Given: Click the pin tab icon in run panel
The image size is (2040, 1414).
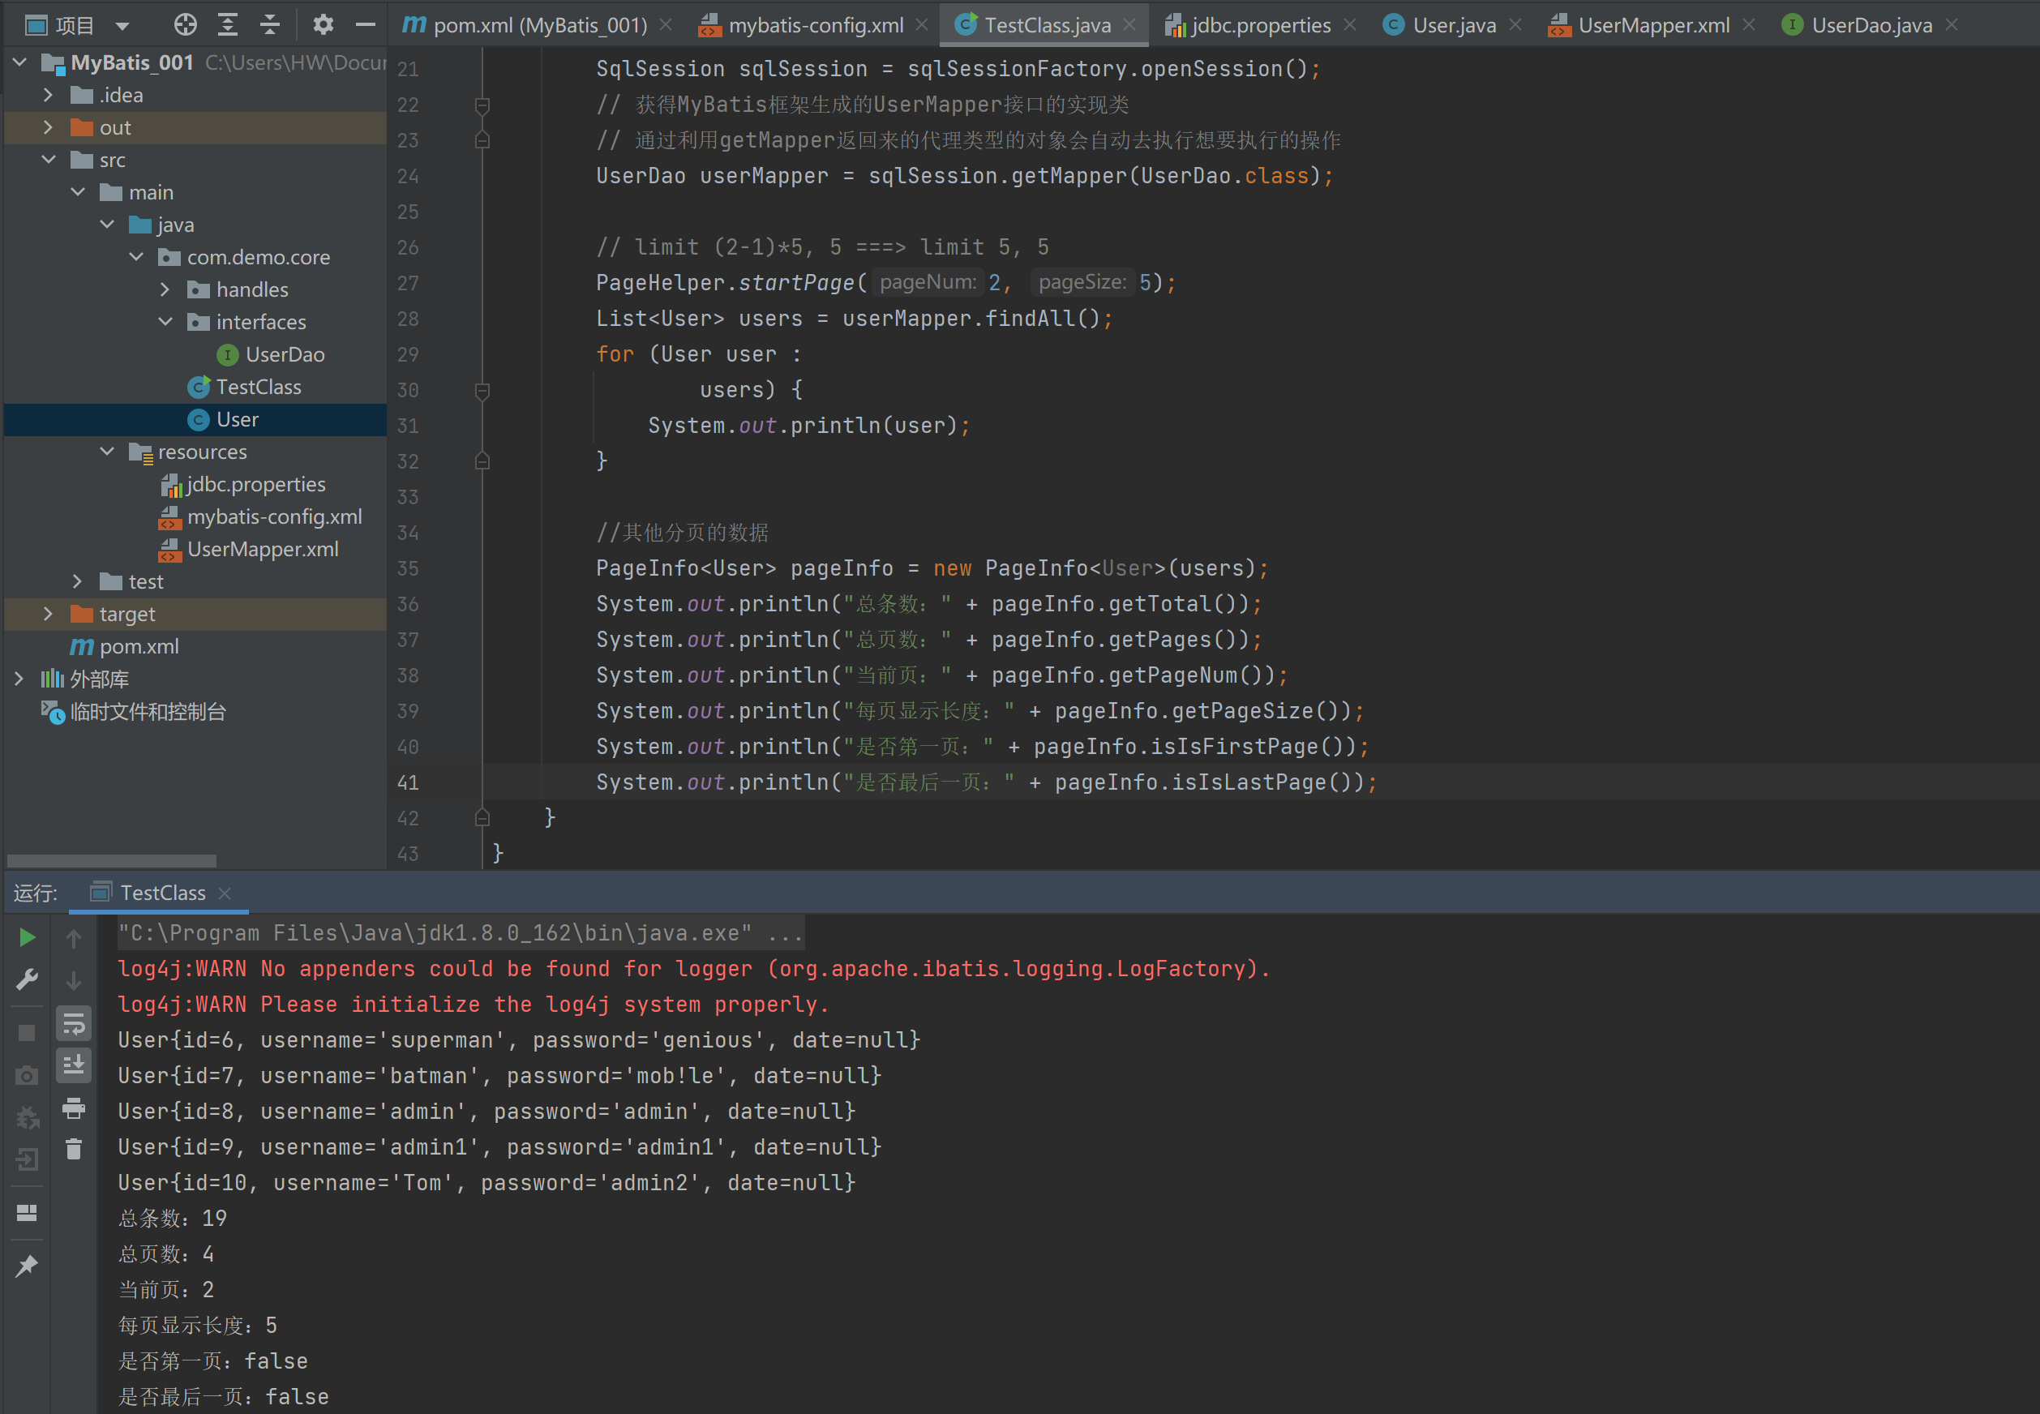Looking at the screenshot, I should 27,1266.
